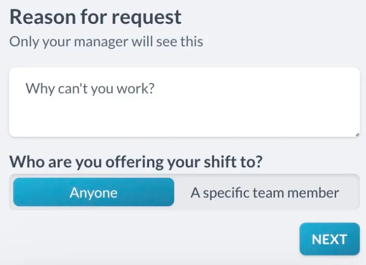Select the Anyone shift offer option
This screenshot has width=366, height=265.
click(94, 193)
